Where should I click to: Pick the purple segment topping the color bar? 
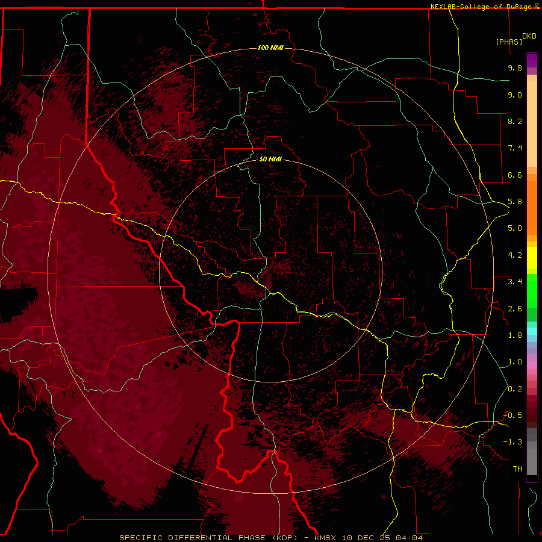click(x=532, y=60)
